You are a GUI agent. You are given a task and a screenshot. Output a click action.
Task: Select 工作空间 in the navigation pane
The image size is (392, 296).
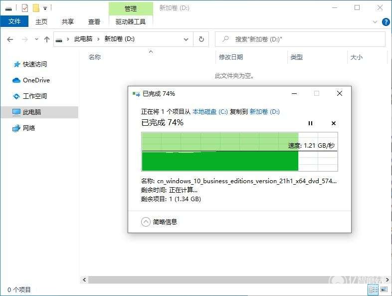(35, 96)
